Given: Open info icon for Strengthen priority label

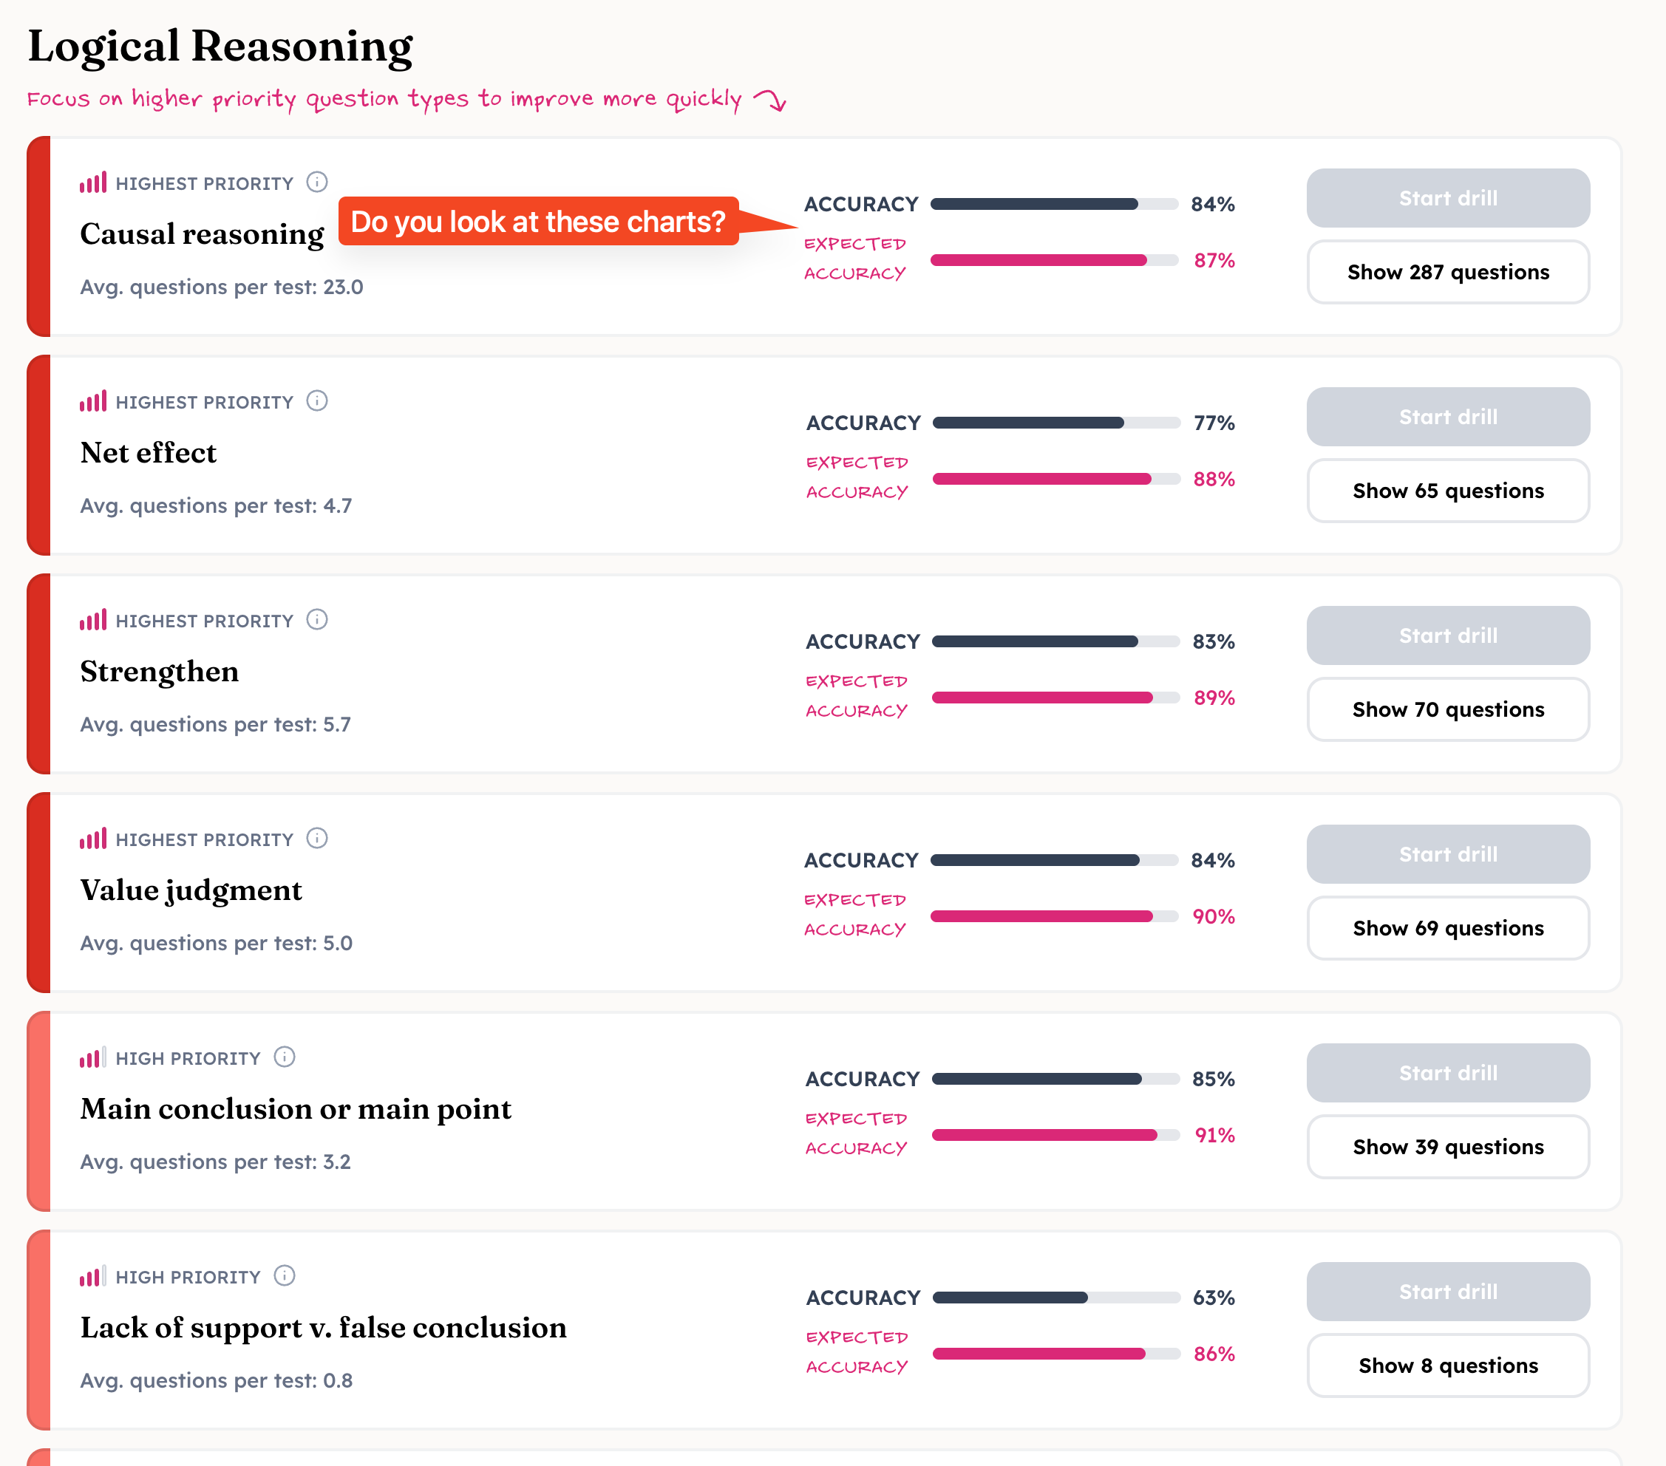Looking at the screenshot, I should click(x=317, y=619).
